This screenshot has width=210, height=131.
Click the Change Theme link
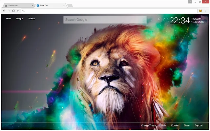(149, 125)
